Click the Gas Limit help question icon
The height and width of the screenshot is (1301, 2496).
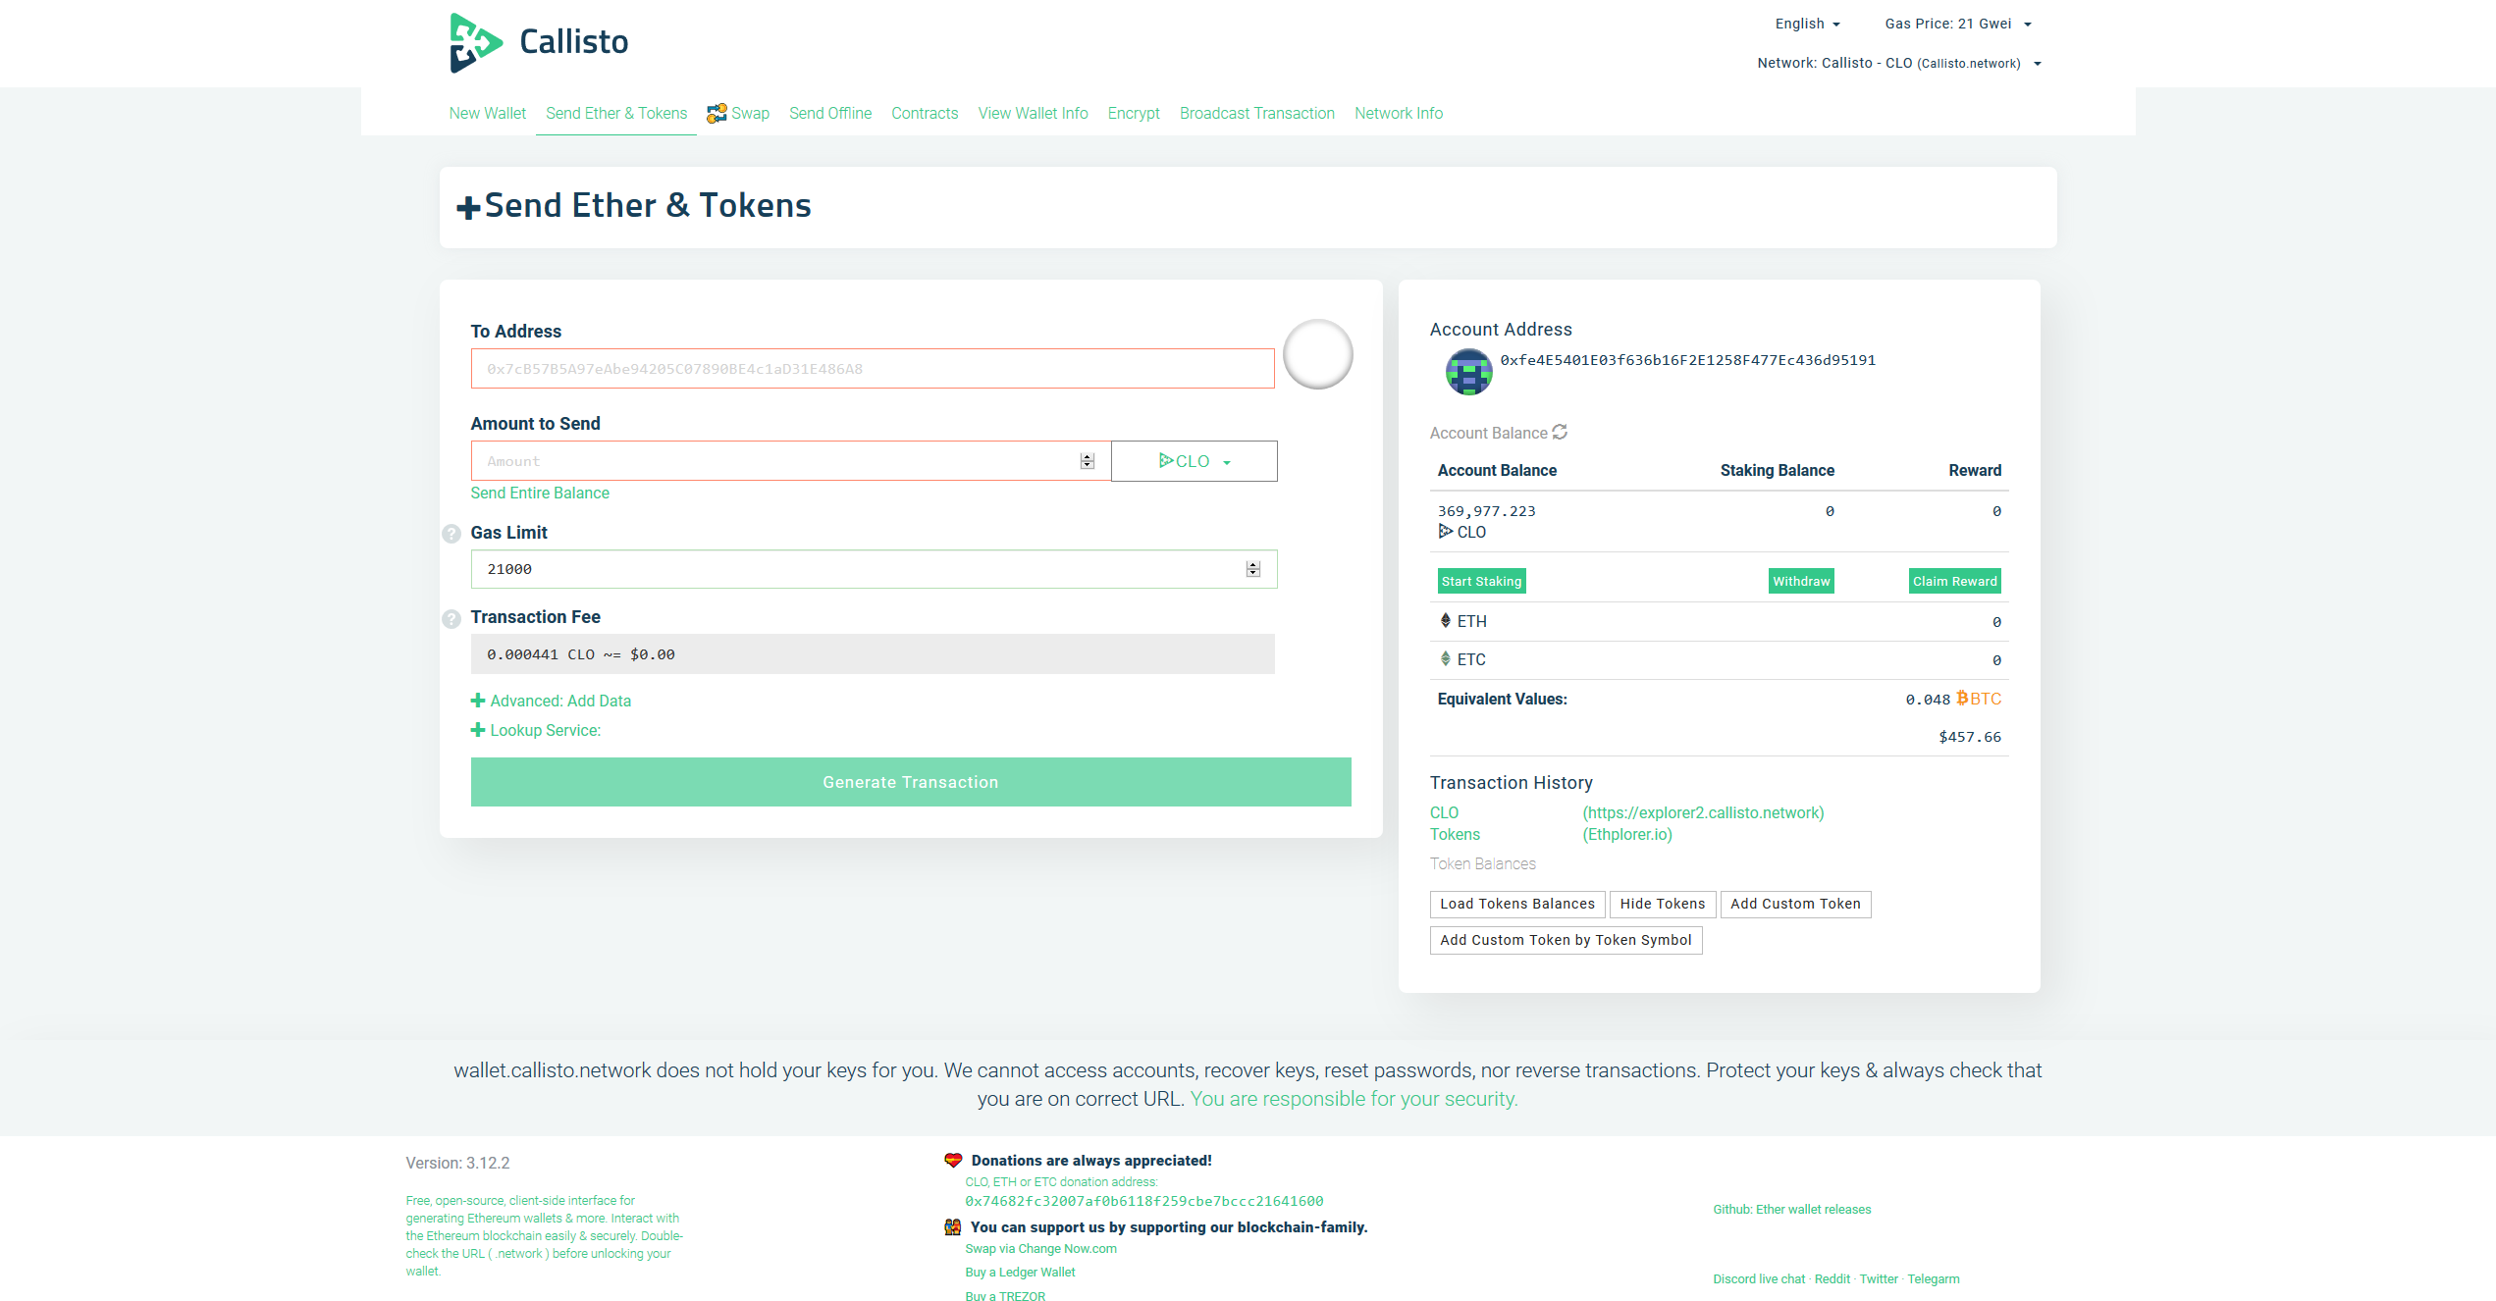(451, 534)
